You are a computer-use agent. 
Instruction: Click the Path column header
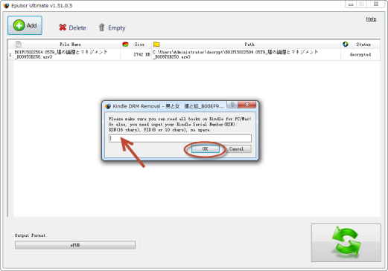click(x=249, y=45)
